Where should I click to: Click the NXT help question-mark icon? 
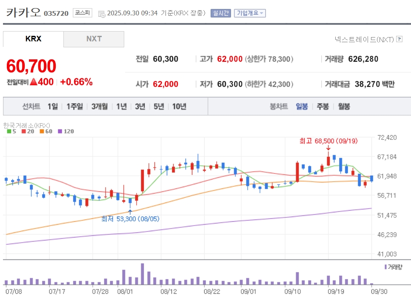coord(399,39)
